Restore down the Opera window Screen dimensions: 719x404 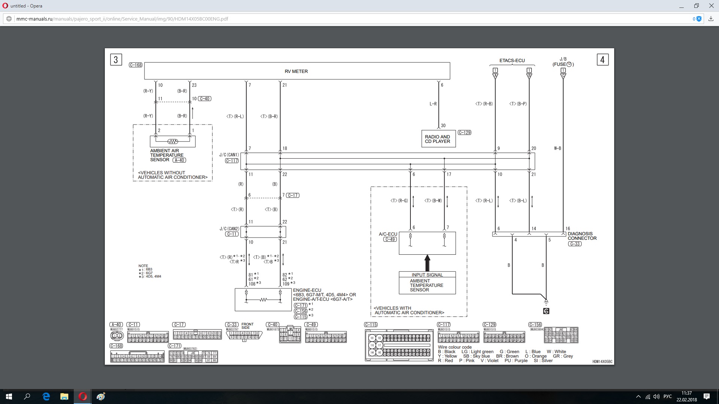click(x=696, y=6)
